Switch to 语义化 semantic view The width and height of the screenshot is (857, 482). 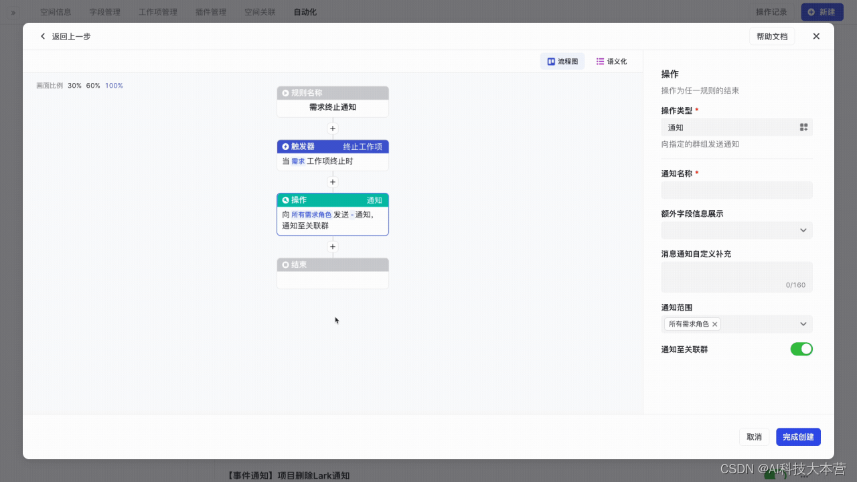[x=611, y=61]
